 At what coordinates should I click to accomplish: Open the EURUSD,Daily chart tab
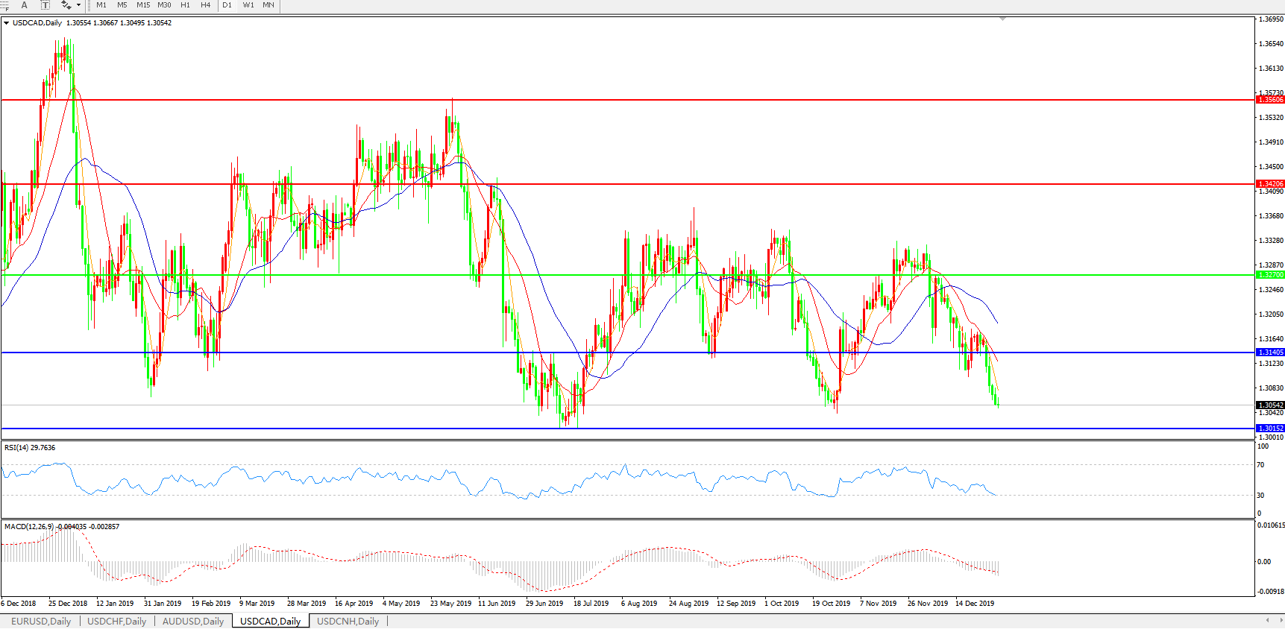(41, 622)
